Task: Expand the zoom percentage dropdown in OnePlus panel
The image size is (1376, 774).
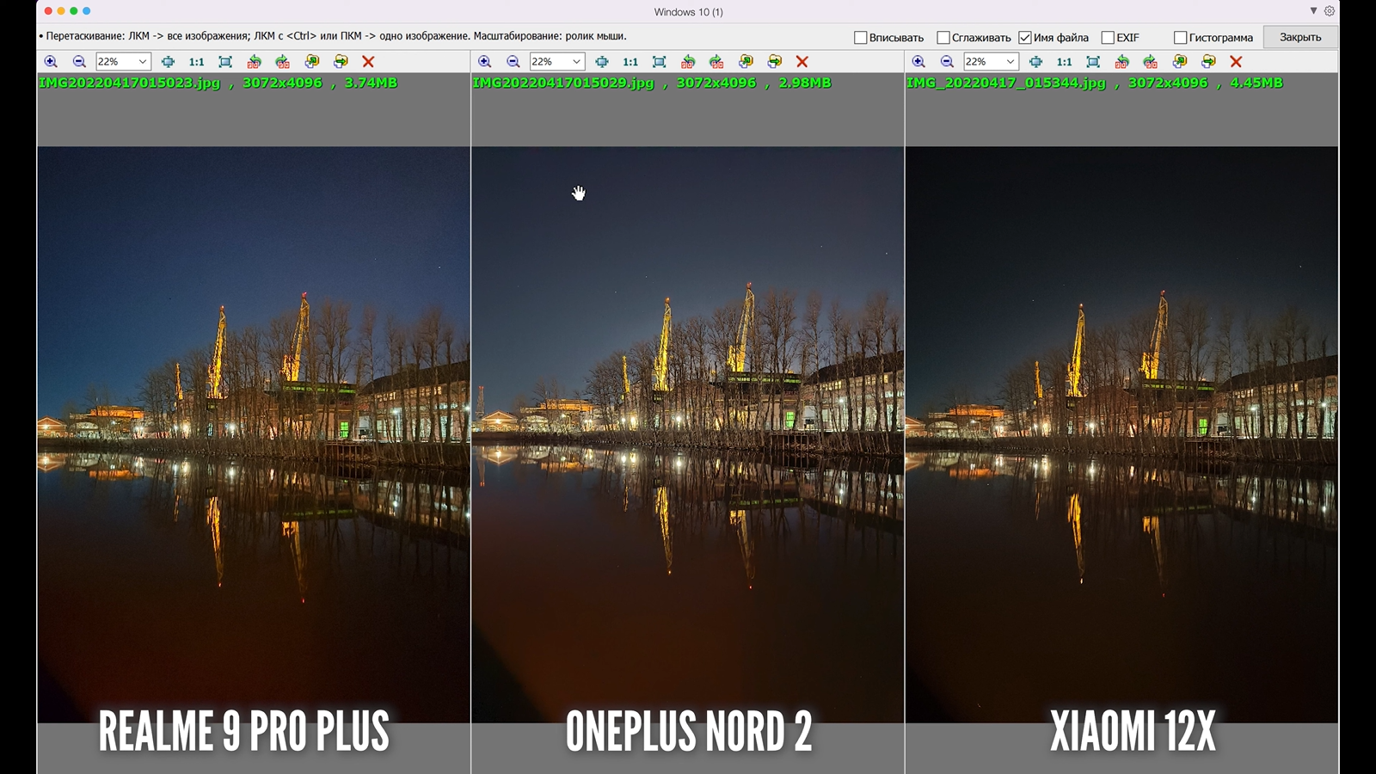Action: click(x=576, y=62)
